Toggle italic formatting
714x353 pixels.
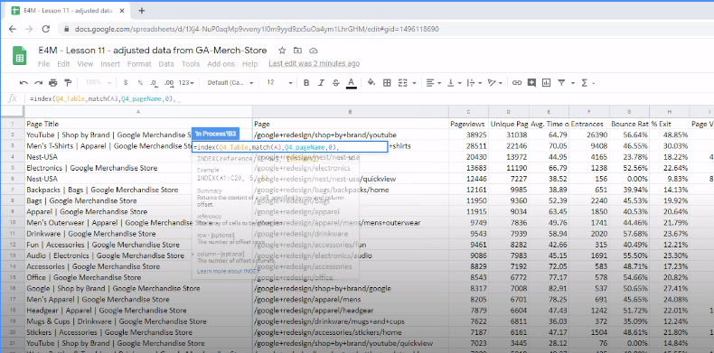click(x=321, y=83)
